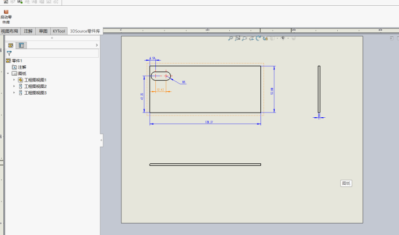Click the tree filter funnel icon
Screen dimensions: 399x235
tap(9, 53)
